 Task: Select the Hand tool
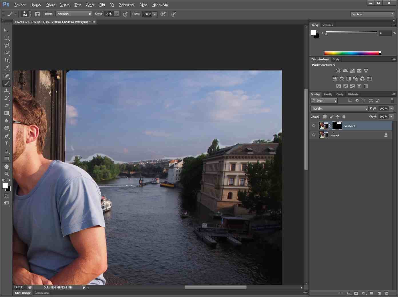pos(7,166)
